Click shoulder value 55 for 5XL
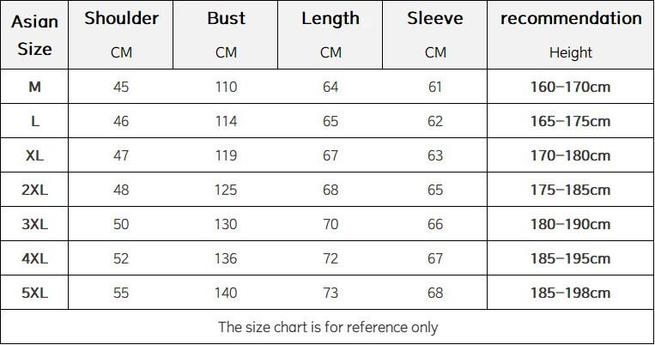This screenshot has width=655, height=345. pyautogui.click(x=121, y=293)
